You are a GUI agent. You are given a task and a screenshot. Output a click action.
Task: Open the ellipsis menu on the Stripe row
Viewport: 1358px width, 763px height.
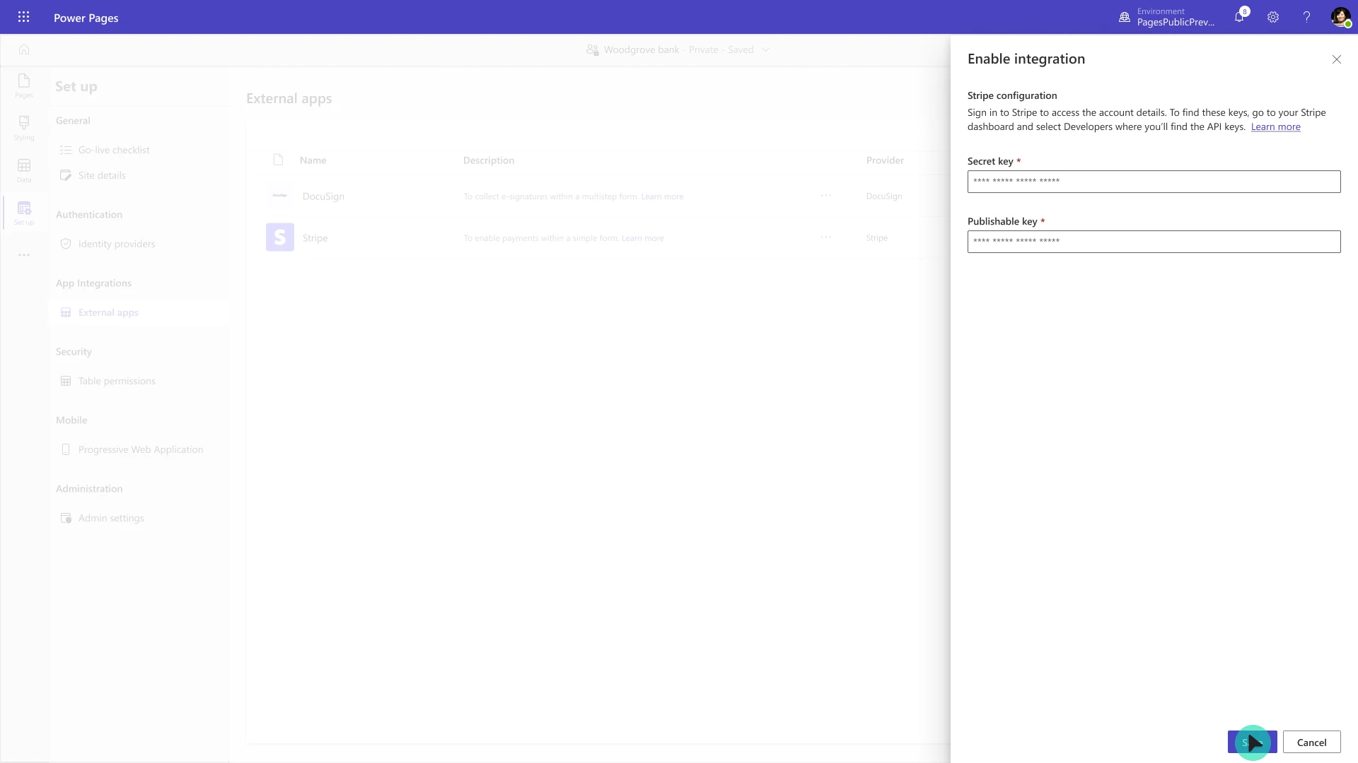pos(826,237)
